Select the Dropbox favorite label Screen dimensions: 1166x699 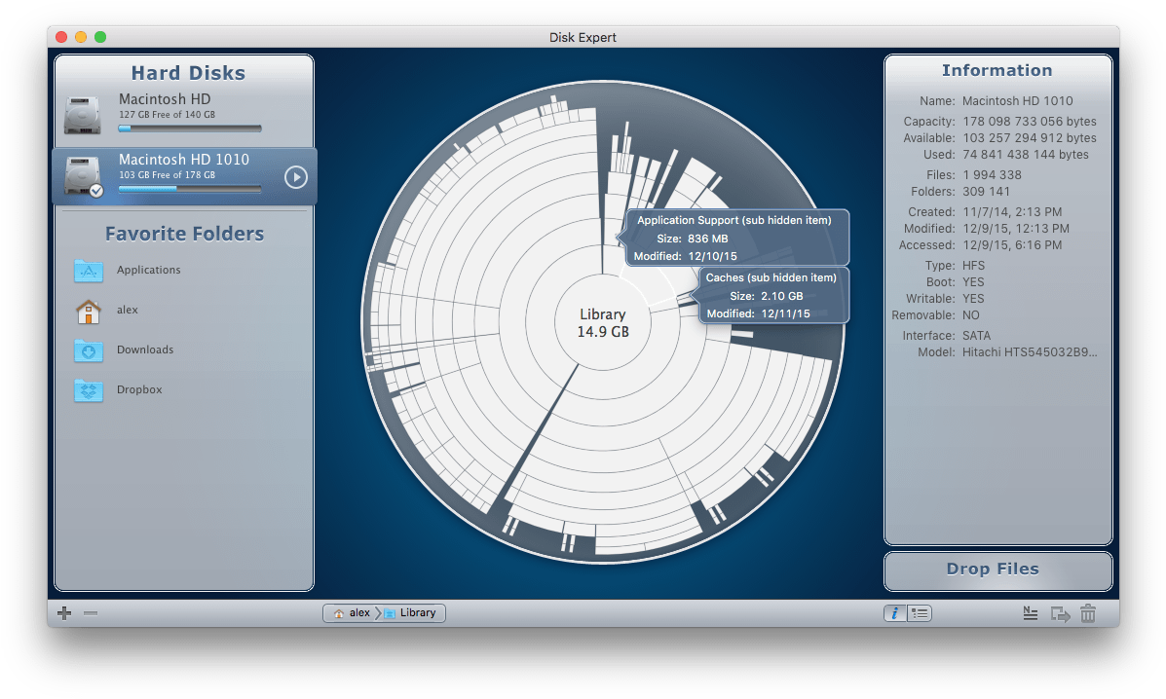139,390
